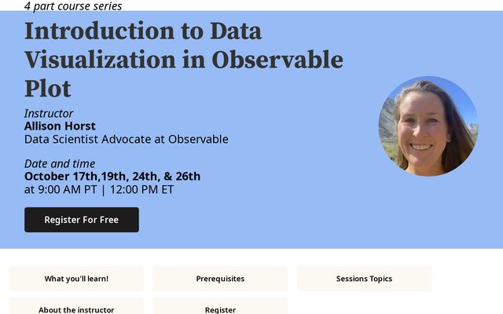Click Data Scientist Advocate at Observable text

tap(127, 140)
